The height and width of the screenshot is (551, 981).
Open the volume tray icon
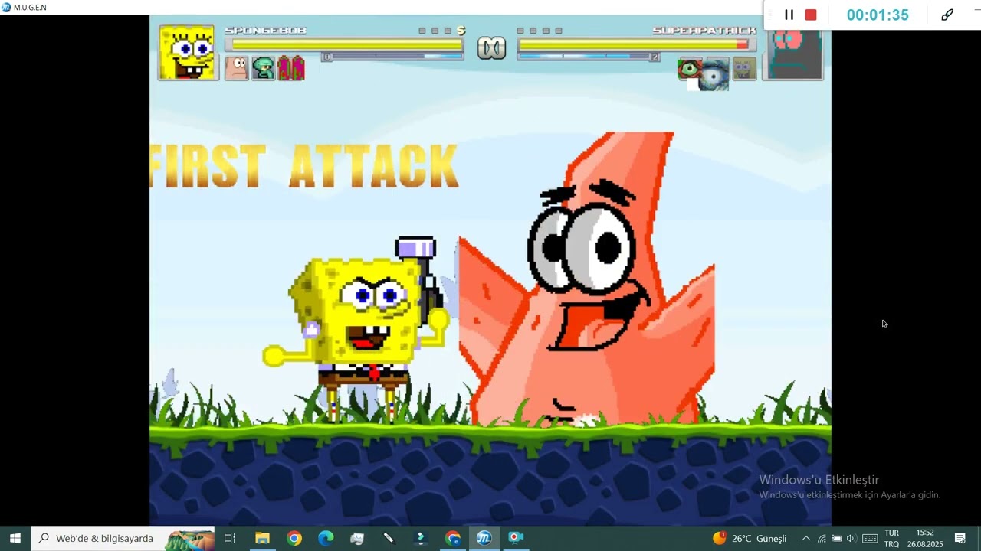pyautogui.click(x=851, y=538)
